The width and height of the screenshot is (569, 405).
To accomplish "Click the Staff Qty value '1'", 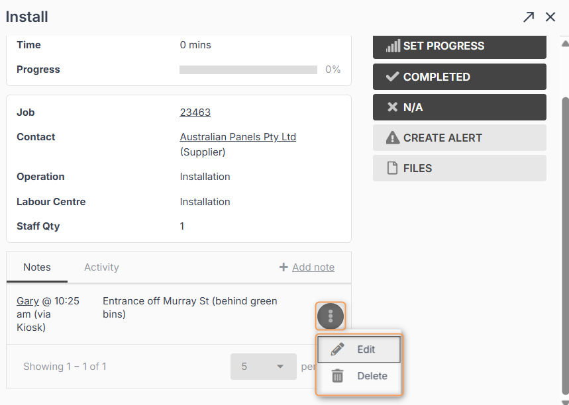I will 181,226.
